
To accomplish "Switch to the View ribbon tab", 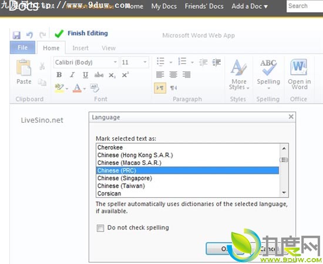I will (109, 48).
